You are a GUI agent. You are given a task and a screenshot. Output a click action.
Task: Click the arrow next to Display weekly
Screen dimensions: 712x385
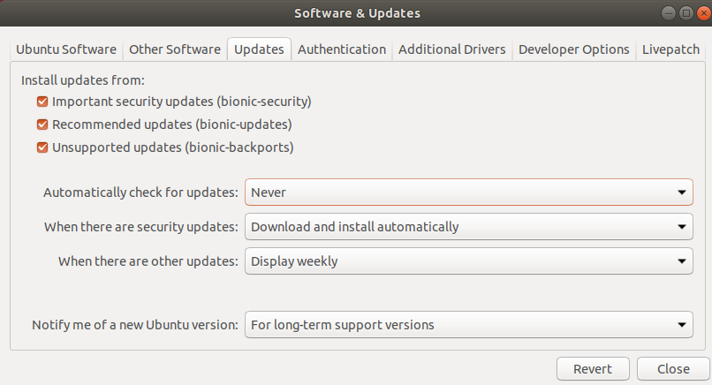[x=682, y=261]
